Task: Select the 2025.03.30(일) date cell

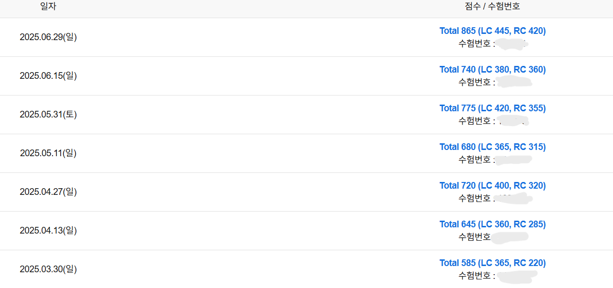Action: (x=48, y=269)
